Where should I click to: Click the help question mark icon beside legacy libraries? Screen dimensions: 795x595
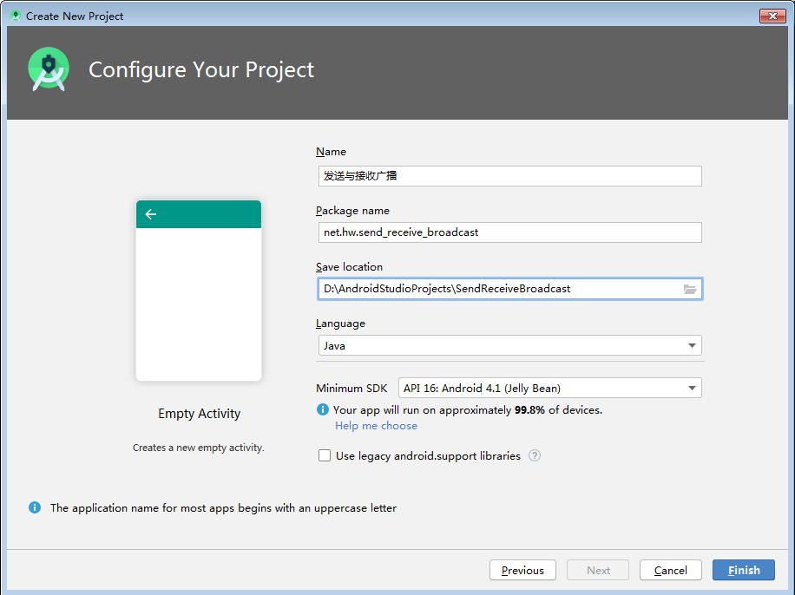(535, 455)
